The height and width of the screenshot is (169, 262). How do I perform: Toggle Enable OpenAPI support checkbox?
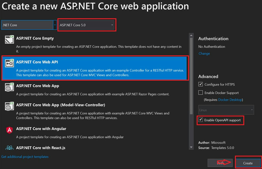(x=201, y=120)
